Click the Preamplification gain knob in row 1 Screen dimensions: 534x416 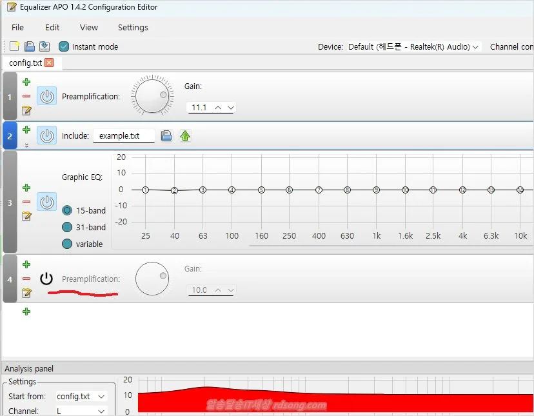(x=152, y=97)
